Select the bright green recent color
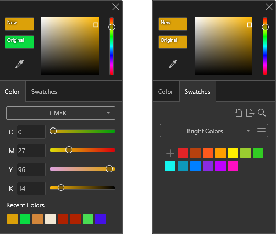Viewport: 276px width, 234px height. (25, 219)
